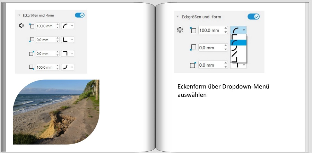This screenshot has width=312, height=153.
Task: Click bottom-left corner icon in right-page panel
Action: click(x=193, y=48)
